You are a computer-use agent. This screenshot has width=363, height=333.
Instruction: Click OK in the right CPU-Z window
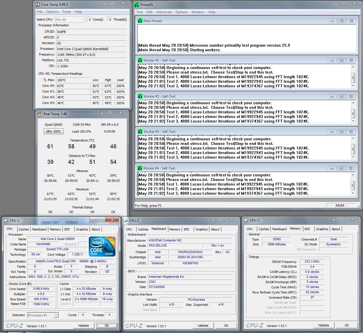[x=347, y=325]
